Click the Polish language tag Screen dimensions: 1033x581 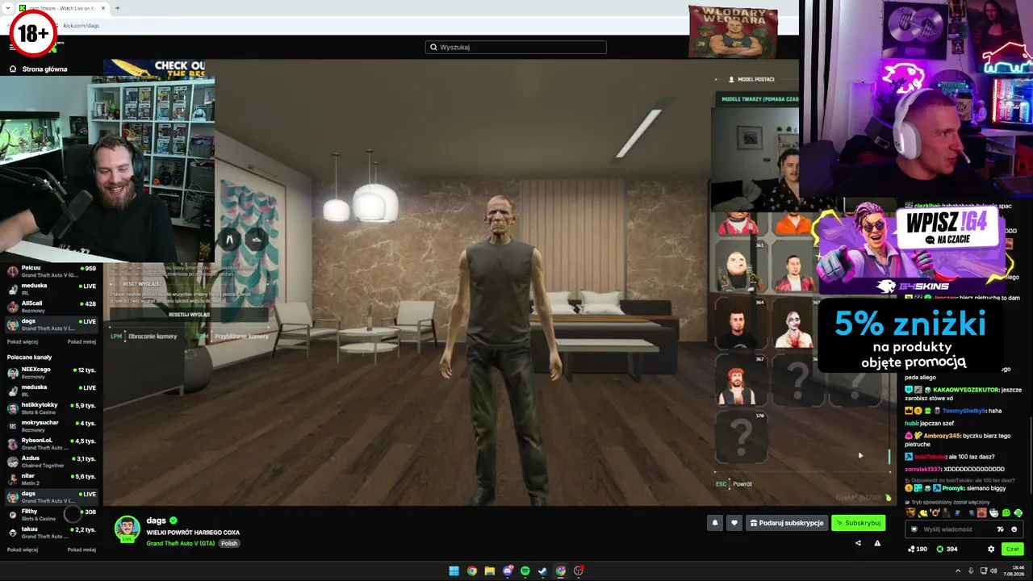point(229,543)
